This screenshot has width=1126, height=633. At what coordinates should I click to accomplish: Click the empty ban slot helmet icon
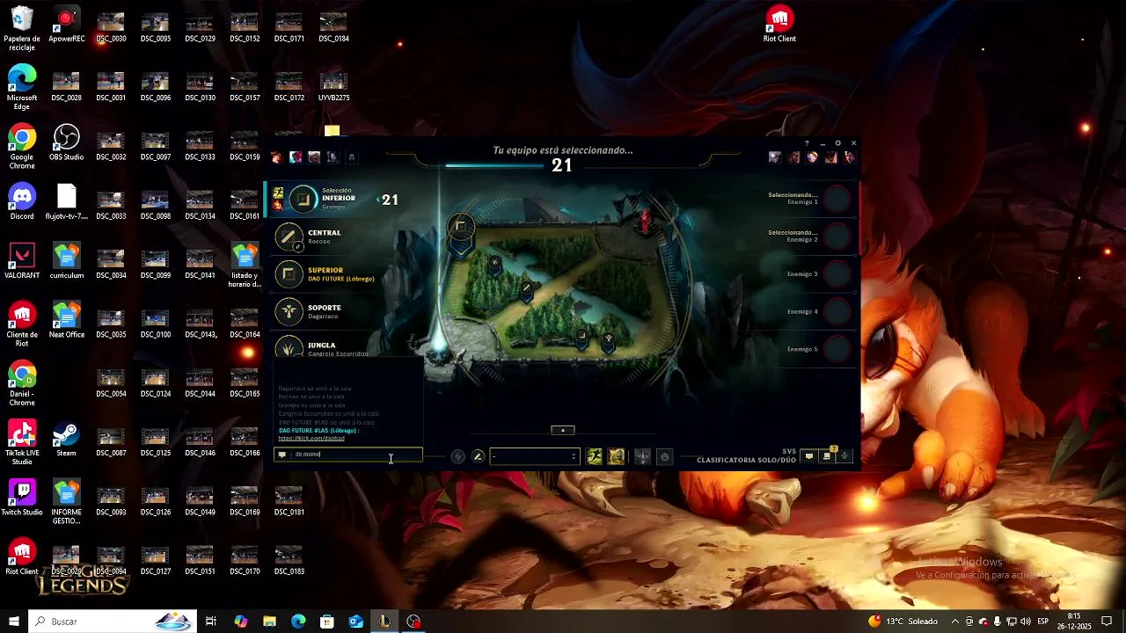pyautogui.click(x=351, y=157)
